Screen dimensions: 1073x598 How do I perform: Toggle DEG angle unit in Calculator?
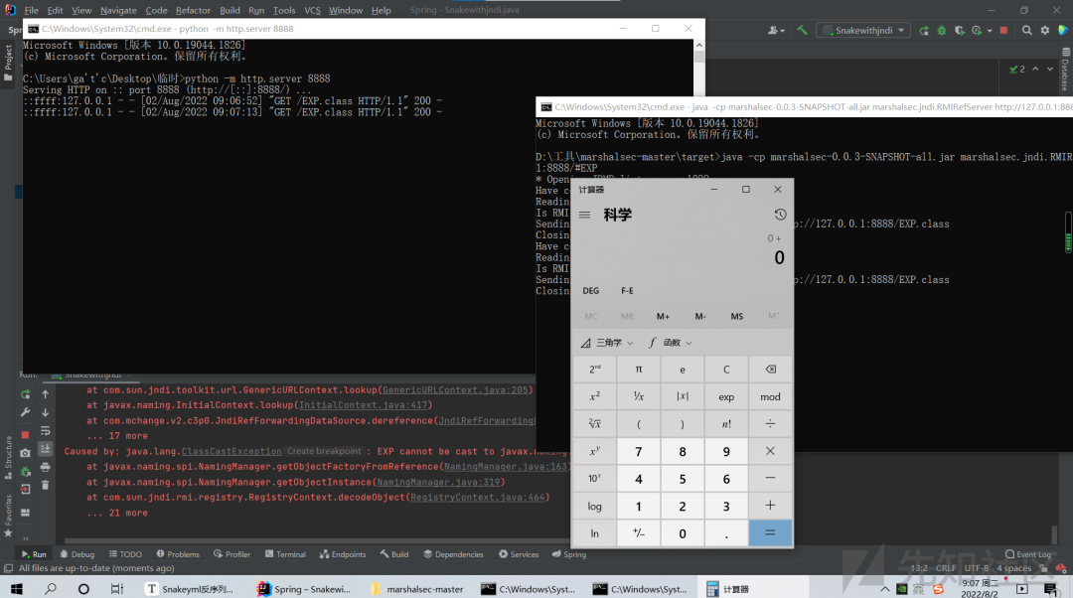590,291
